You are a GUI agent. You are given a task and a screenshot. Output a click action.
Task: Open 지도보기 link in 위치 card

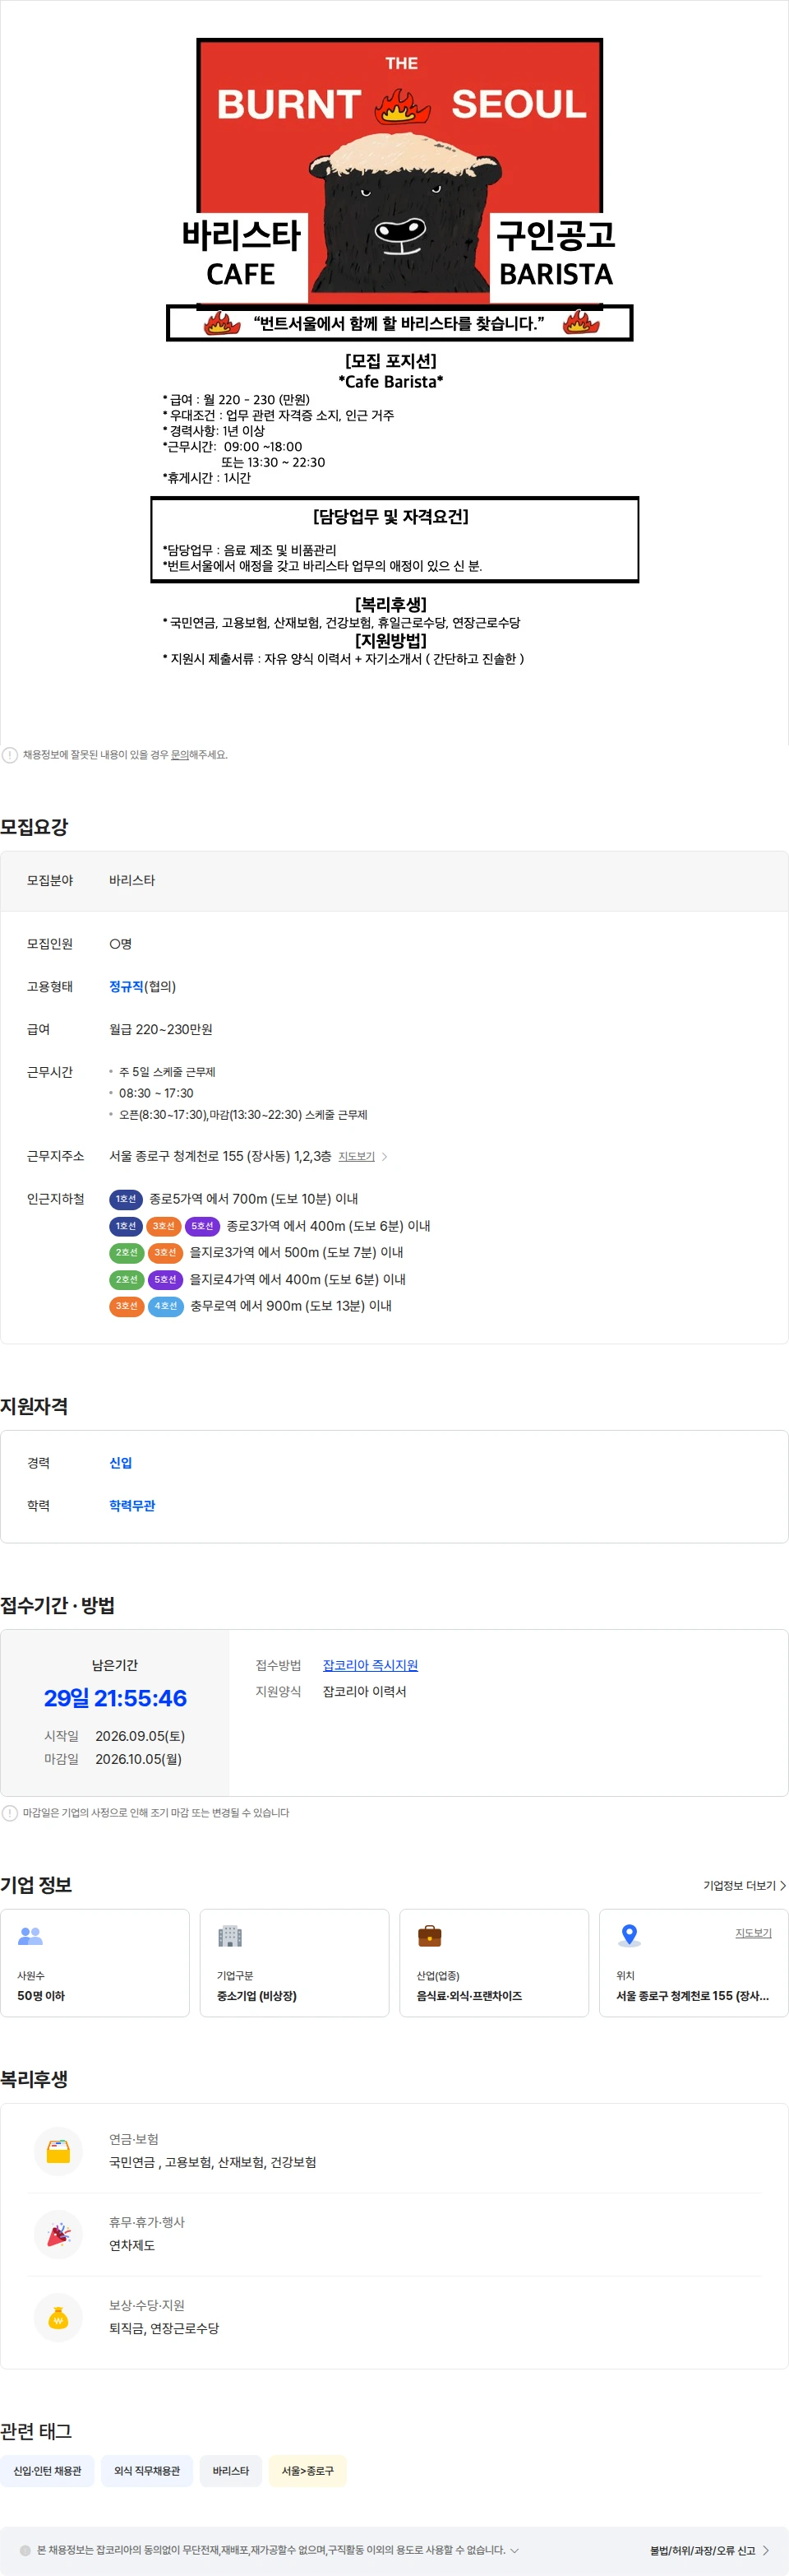753,1933
